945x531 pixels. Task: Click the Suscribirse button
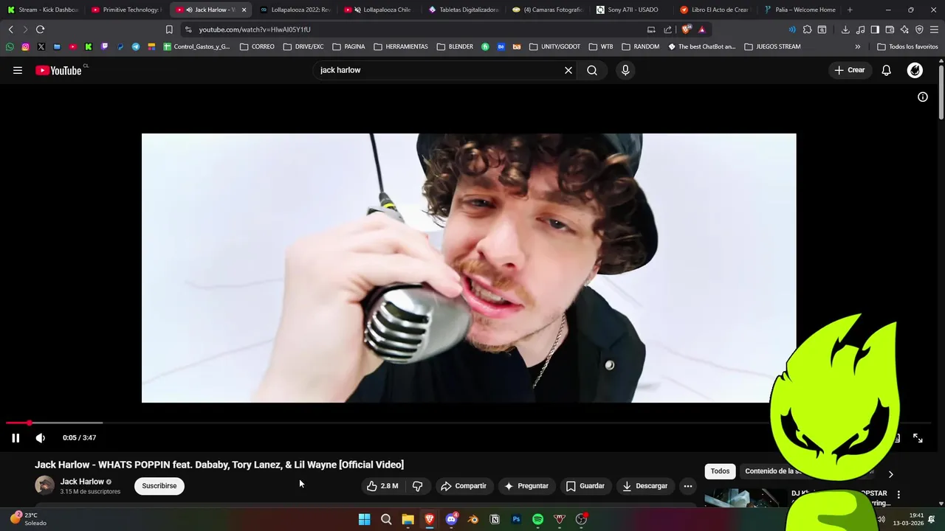tap(159, 486)
